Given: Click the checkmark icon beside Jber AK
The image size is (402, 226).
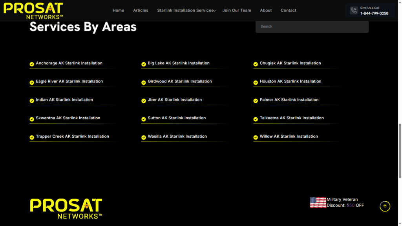Looking at the screenshot, I should click(144, 101).
